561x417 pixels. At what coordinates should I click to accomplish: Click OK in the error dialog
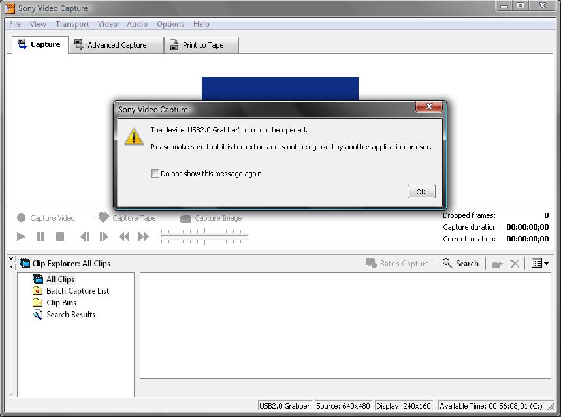pyautogui.click(x=421, y=192)
